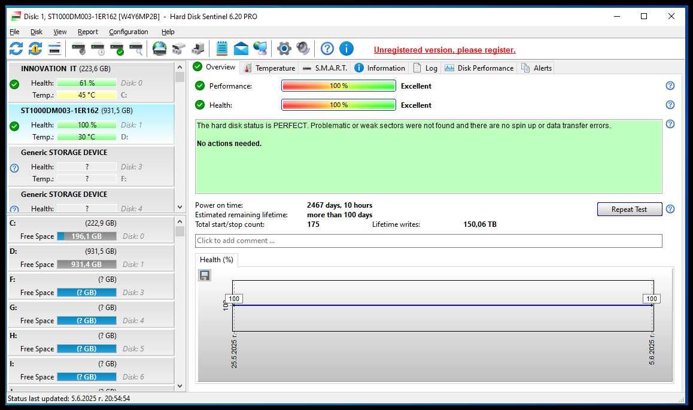Click the gray drive device toolbar icon

click(197, 48)
